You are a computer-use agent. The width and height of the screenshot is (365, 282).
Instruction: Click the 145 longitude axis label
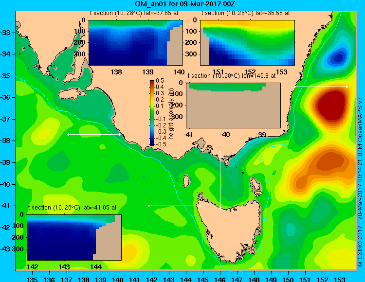point(203,279)
